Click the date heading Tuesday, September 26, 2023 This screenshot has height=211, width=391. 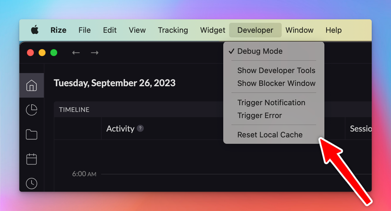115,83
